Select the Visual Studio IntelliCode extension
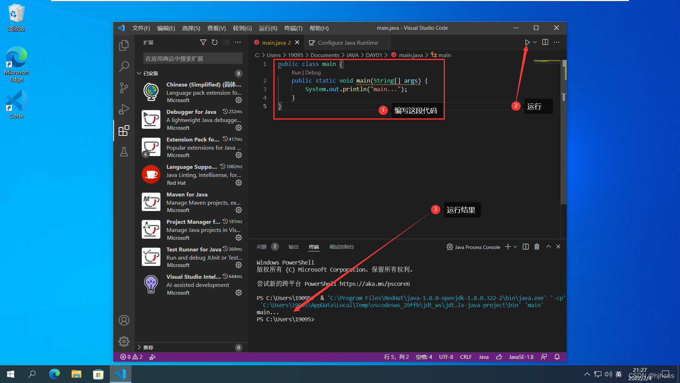Image resolution: width=680 pixels, height=383 pixels. 191,284
